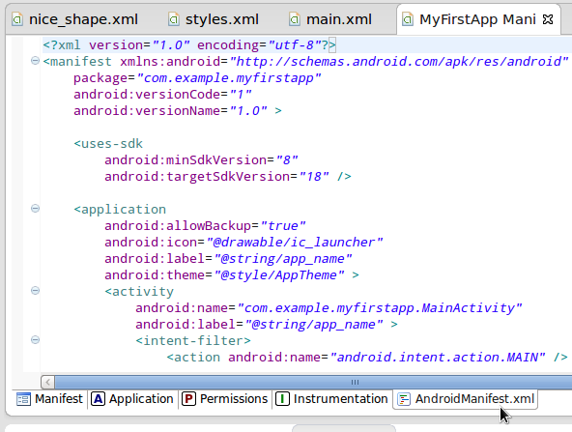Click the "android.intent.action.MAIN" action value
This screenshot has width=572, height=432.
438,358
